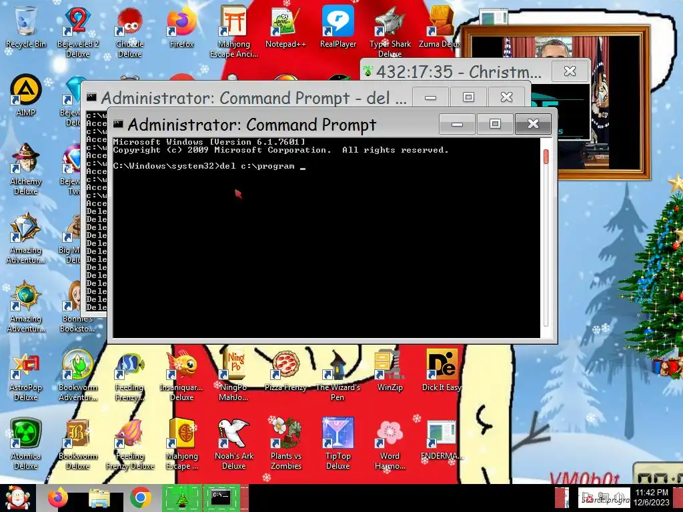Launch Pizza Frenzy shortcut
683x512 pixels.
[x=285, y=371]
